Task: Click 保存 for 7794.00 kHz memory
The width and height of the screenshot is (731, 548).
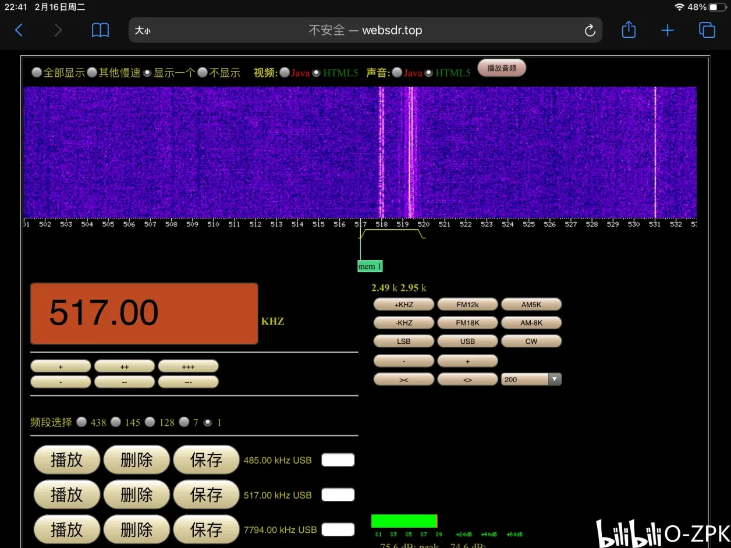Action: click(206, 530)
